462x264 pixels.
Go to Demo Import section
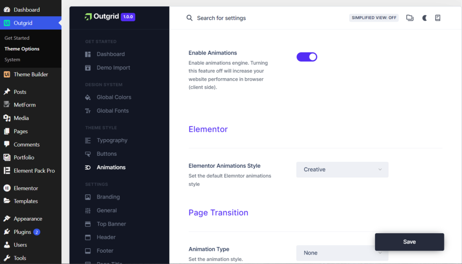tap(113, 68)
